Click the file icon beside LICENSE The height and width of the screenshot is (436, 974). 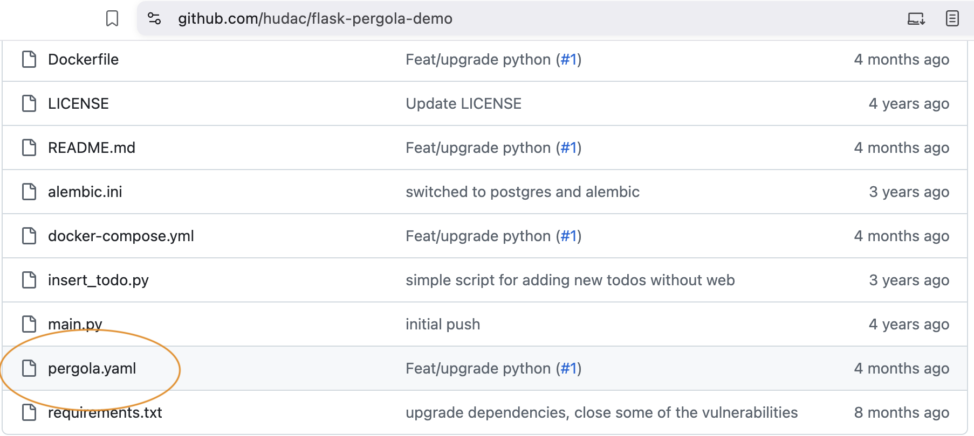click(x=29, y=103)
